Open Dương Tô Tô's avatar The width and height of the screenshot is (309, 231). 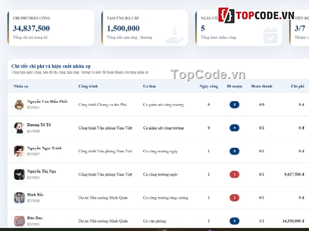click(x=19, y=128)
